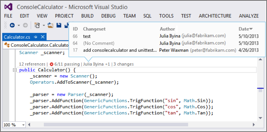
Task: Click the Open File folder icon
Action: (51, 25)
